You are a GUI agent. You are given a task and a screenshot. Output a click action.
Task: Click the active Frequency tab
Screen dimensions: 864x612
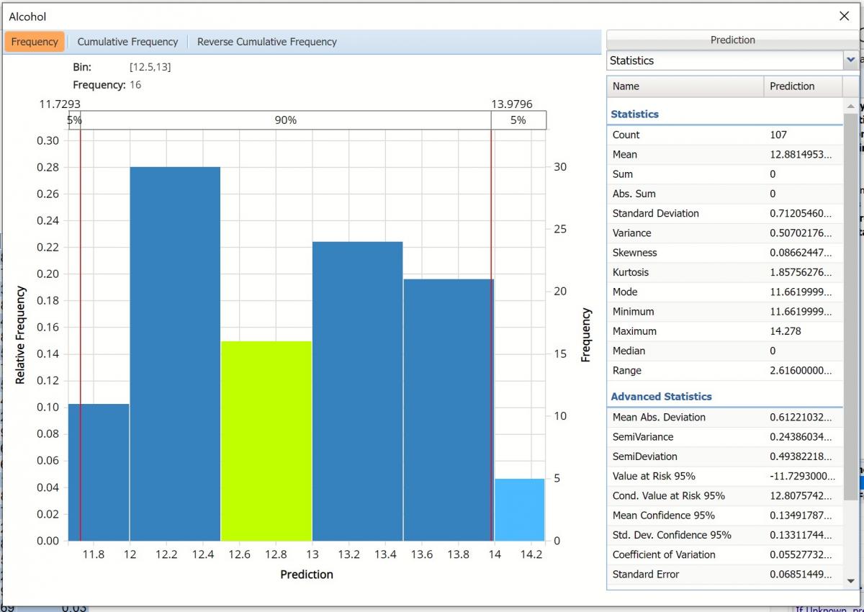tap(35, 42)
